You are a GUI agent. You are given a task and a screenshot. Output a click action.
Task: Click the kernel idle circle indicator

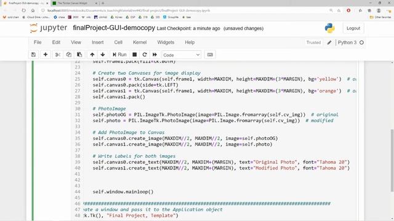(361, 42)
